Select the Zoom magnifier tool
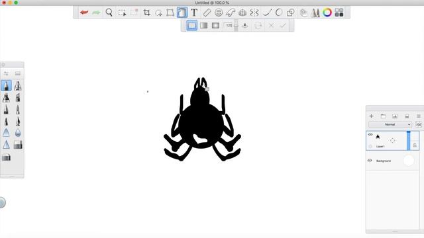Viewport: 424px width, 238px height. (x=109, y=13)
